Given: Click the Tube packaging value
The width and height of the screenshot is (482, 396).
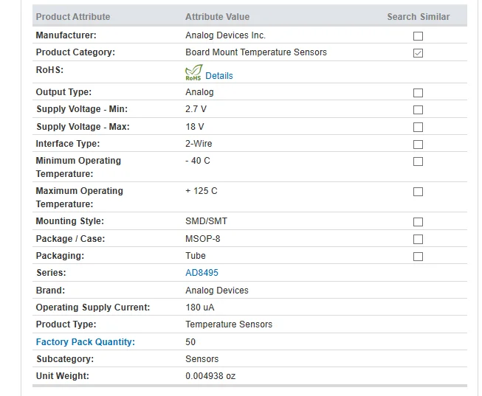Looking at the screenshot, I should pos(196,256).
